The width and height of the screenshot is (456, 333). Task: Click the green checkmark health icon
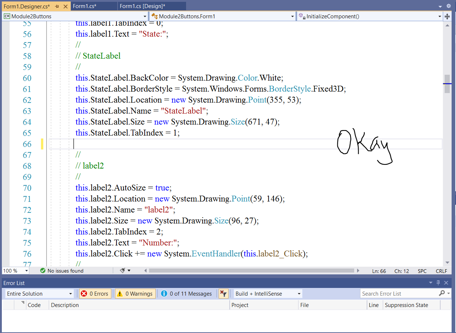pos(43,271)
